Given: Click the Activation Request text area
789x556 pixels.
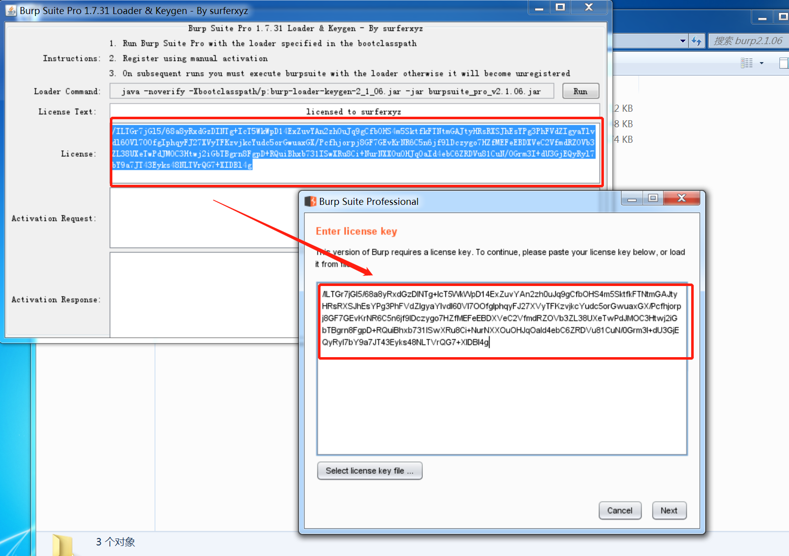Looking at the screenshot, I should coord(205,218).
